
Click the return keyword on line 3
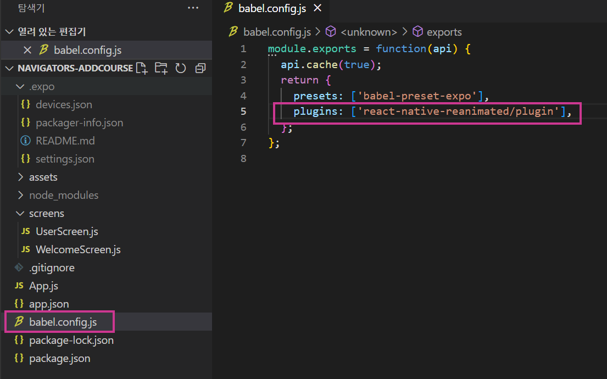299,80
